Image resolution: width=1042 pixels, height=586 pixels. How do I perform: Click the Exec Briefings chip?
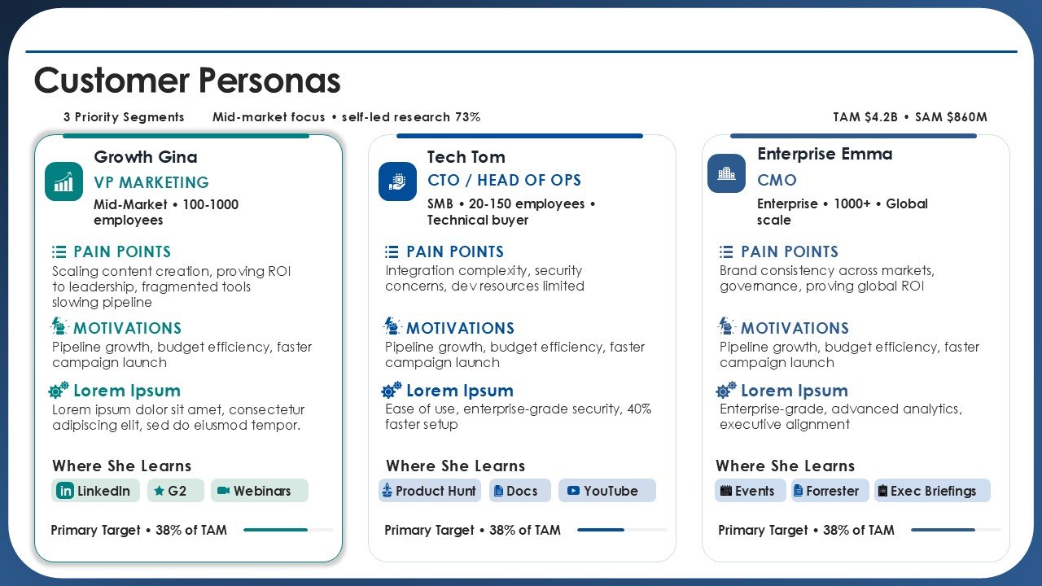[x=932, y=491]
